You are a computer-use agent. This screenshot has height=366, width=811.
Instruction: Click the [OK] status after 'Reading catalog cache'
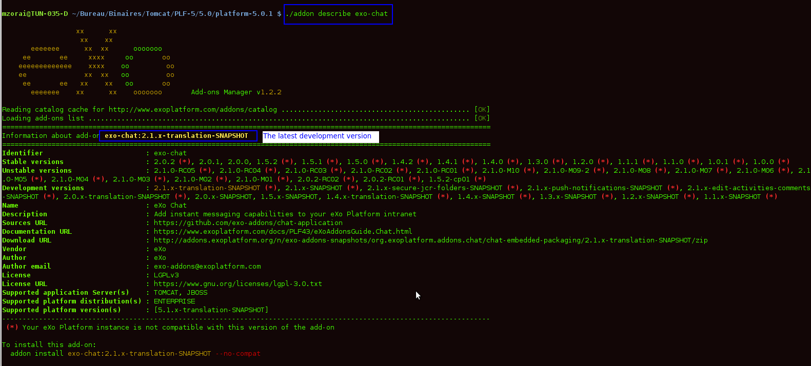[x=482, y=110]
